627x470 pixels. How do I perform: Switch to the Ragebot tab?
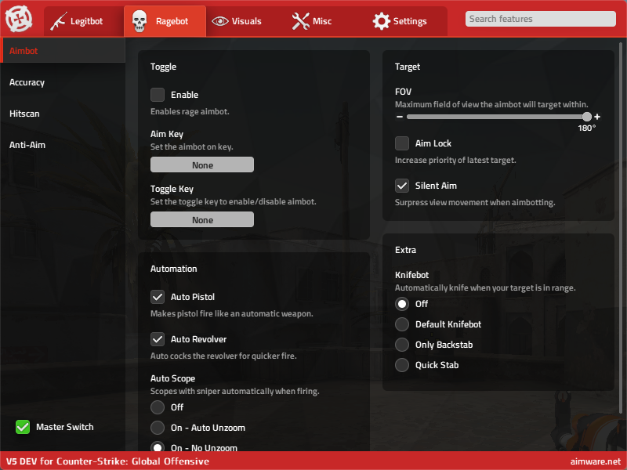coord(165,21)
